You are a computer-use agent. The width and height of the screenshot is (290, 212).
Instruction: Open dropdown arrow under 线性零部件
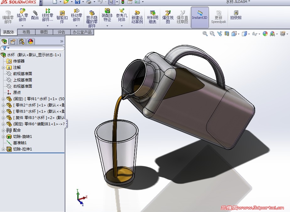[47, 26]
